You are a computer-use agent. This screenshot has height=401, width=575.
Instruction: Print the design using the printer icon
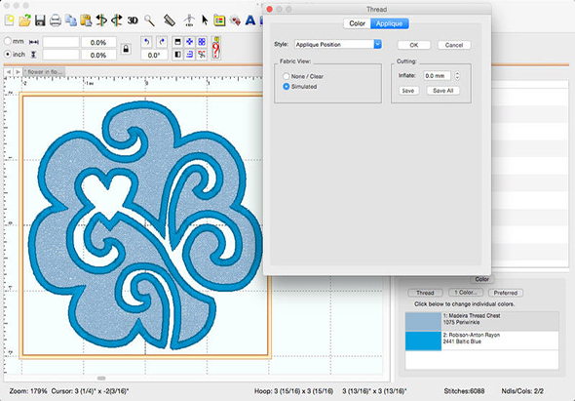tap(56, 20)
